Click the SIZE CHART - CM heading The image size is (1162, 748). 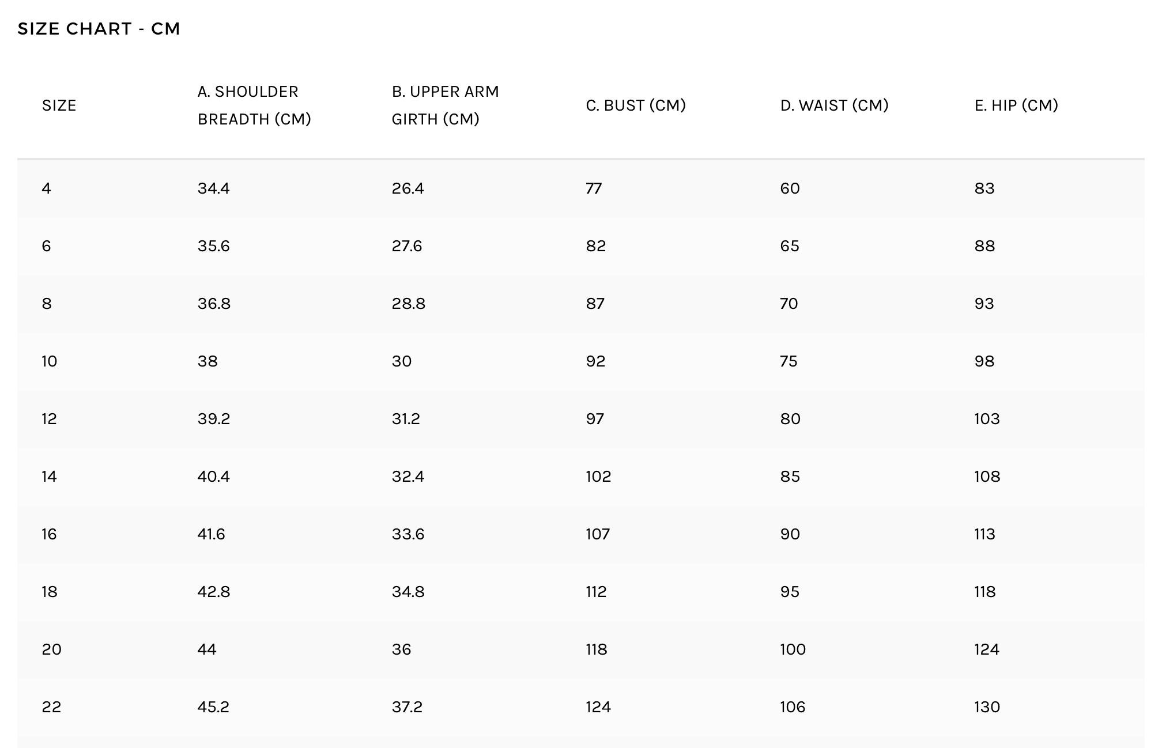[99, 29]
